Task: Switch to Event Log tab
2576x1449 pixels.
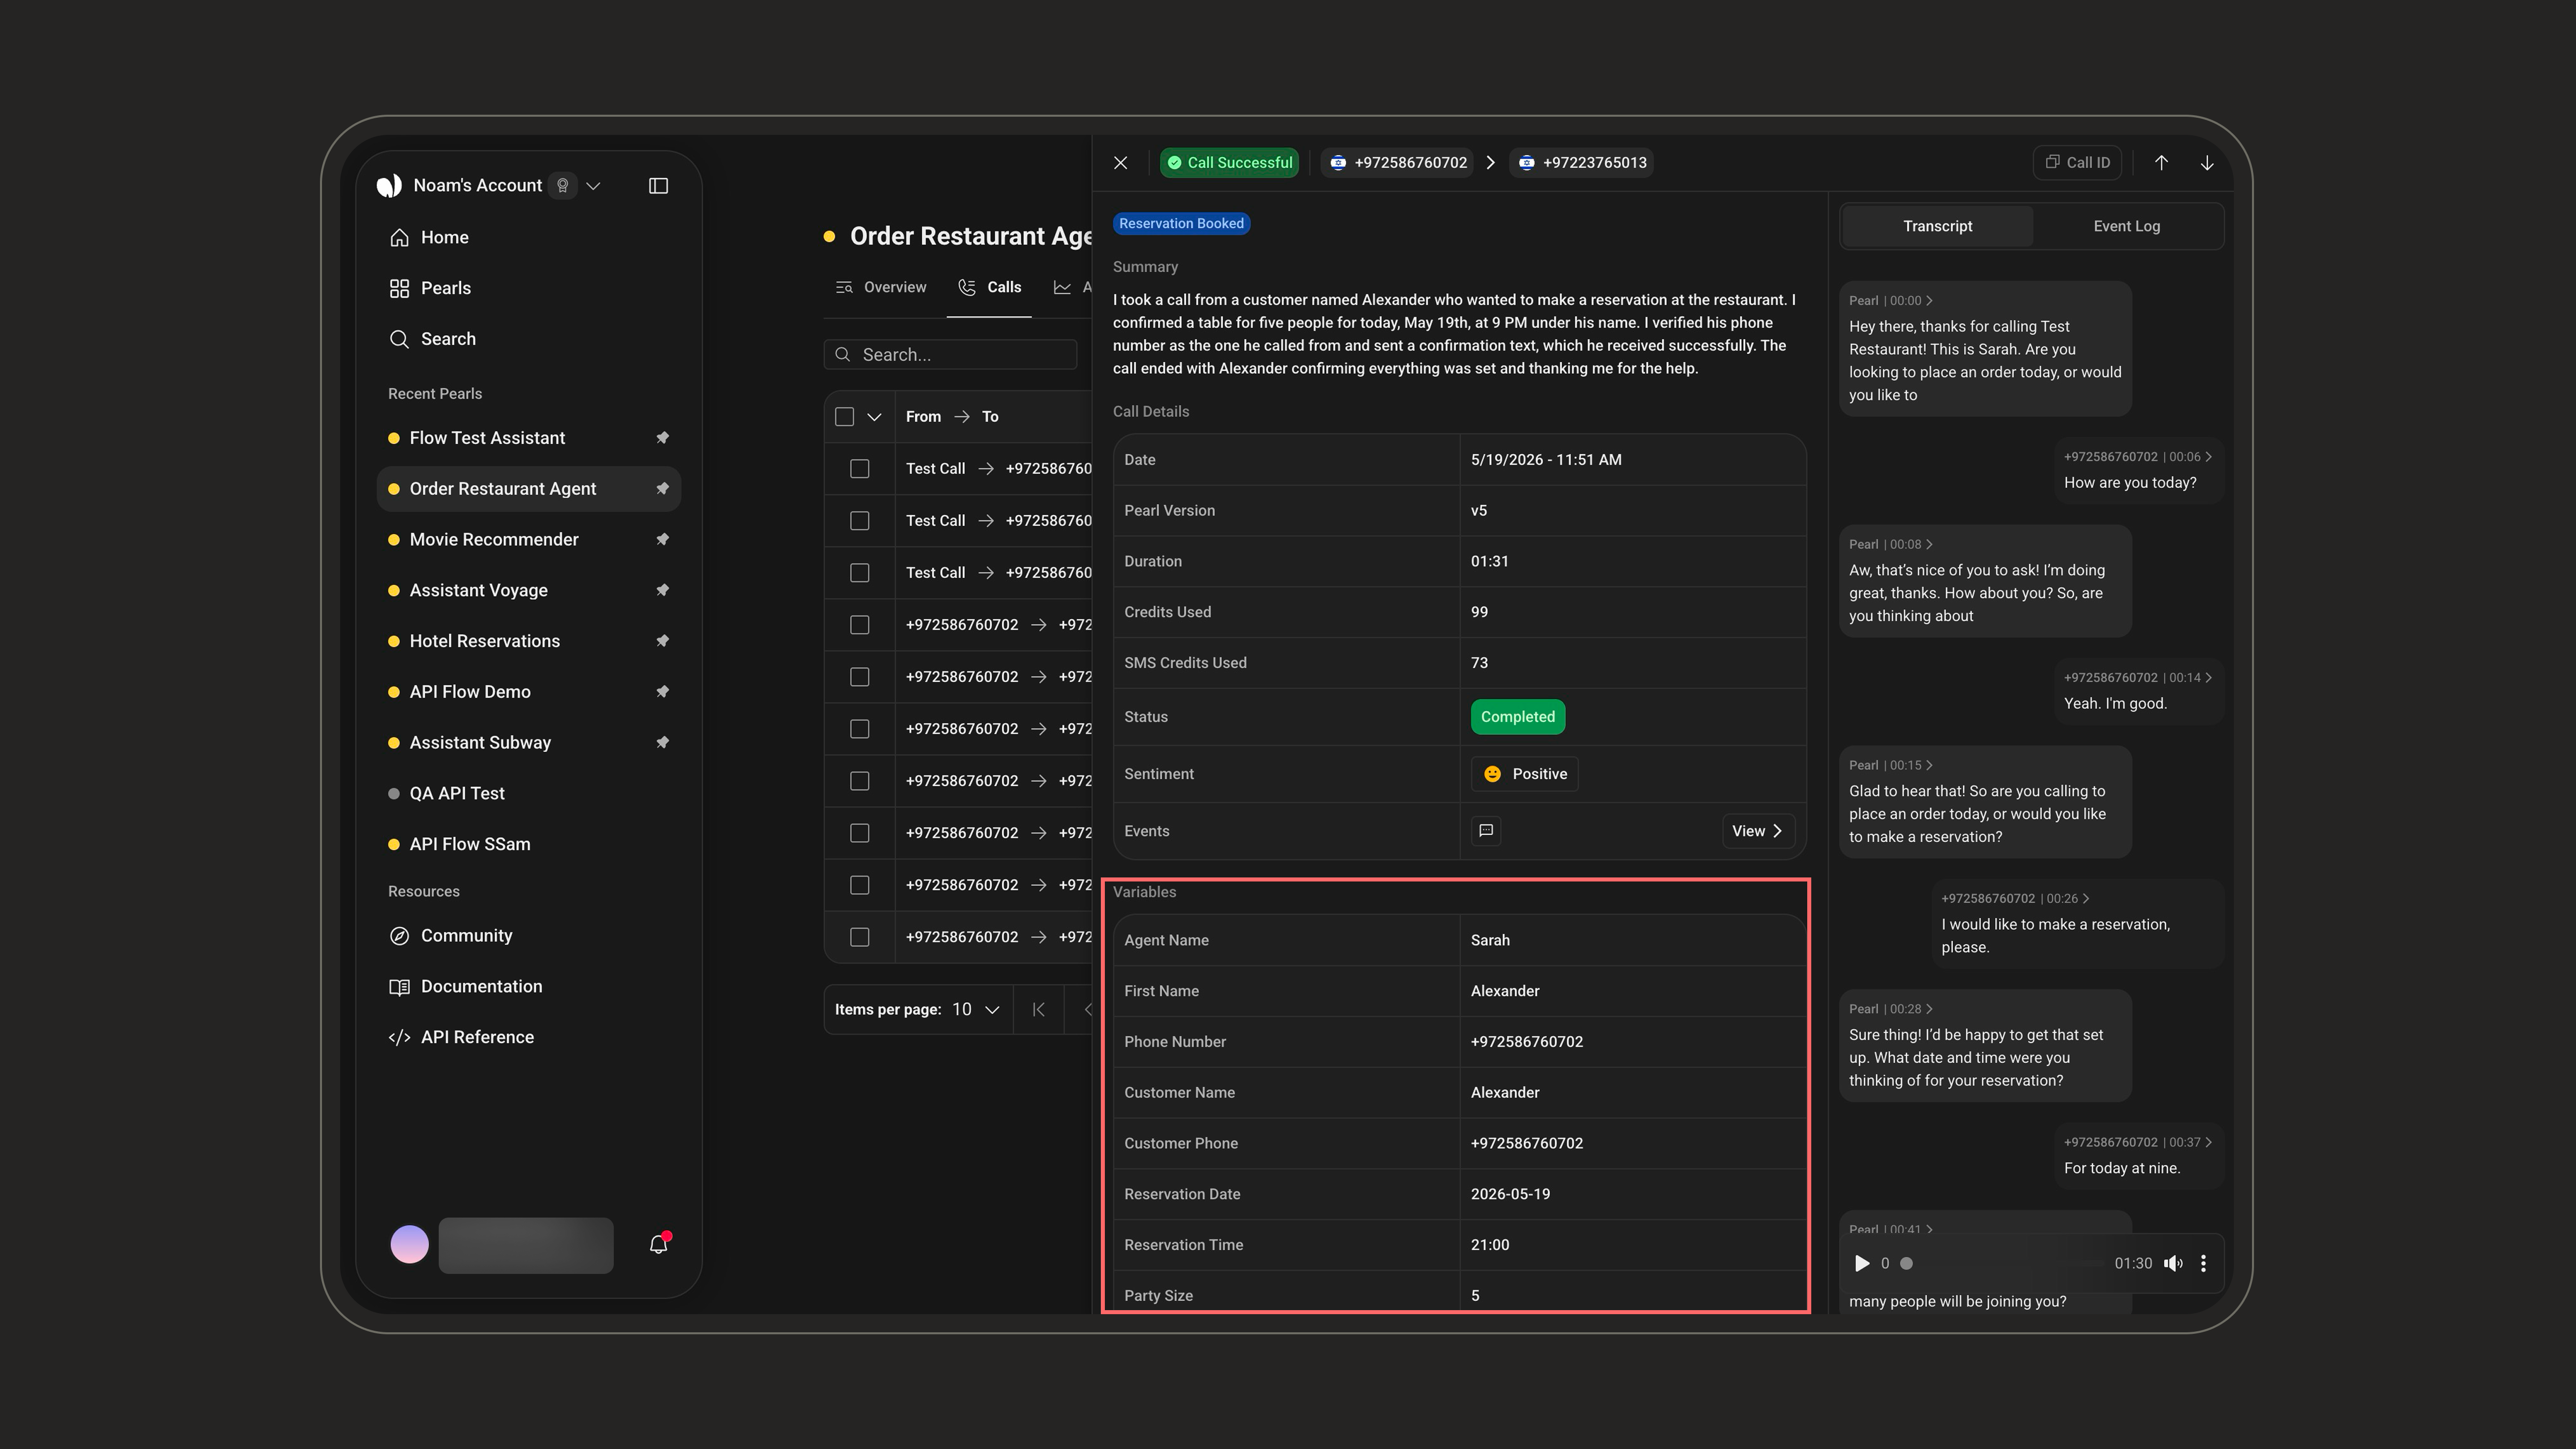Action: [2126, 227]
